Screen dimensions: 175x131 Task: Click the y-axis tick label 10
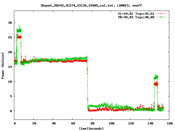pyautogui.click(x=10, y=82)
